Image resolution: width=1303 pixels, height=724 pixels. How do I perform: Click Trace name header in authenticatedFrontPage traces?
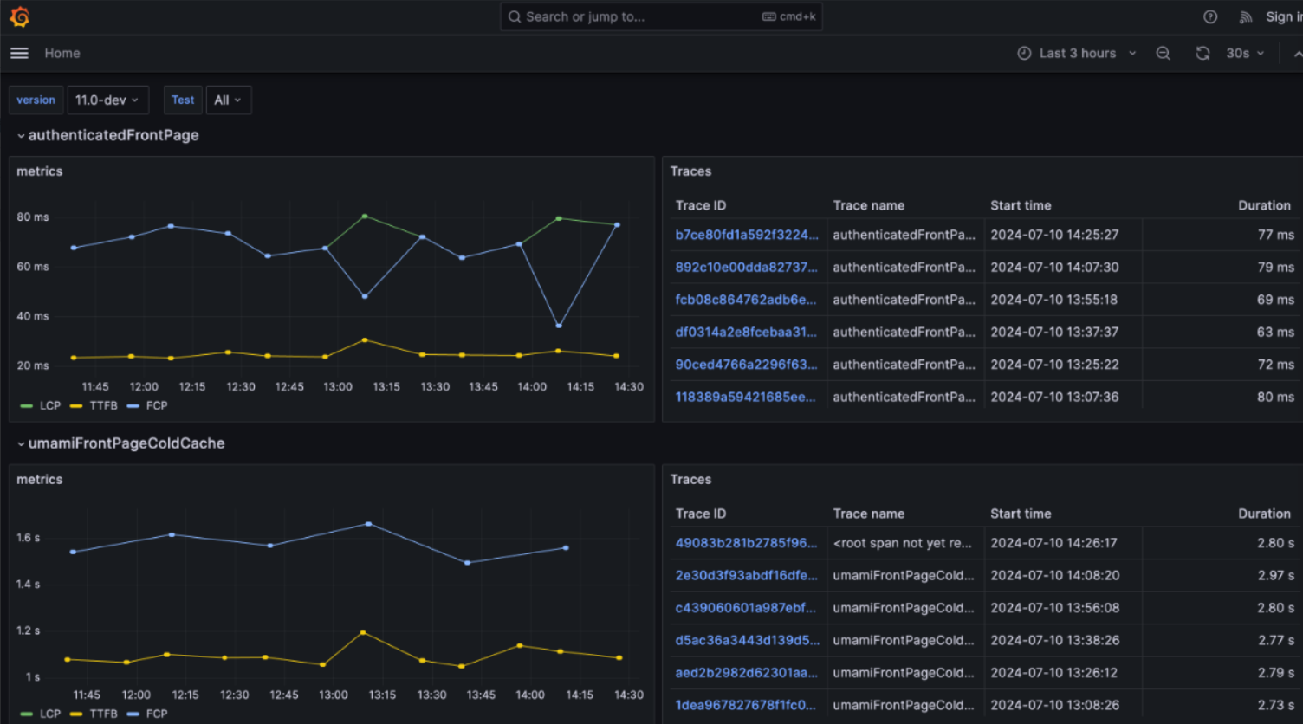(868, 205)
